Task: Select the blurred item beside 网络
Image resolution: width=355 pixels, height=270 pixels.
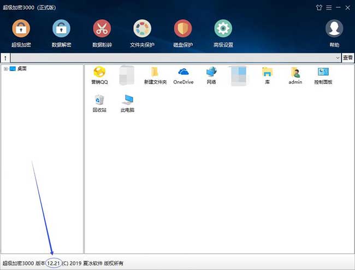Action: (239, 76)
